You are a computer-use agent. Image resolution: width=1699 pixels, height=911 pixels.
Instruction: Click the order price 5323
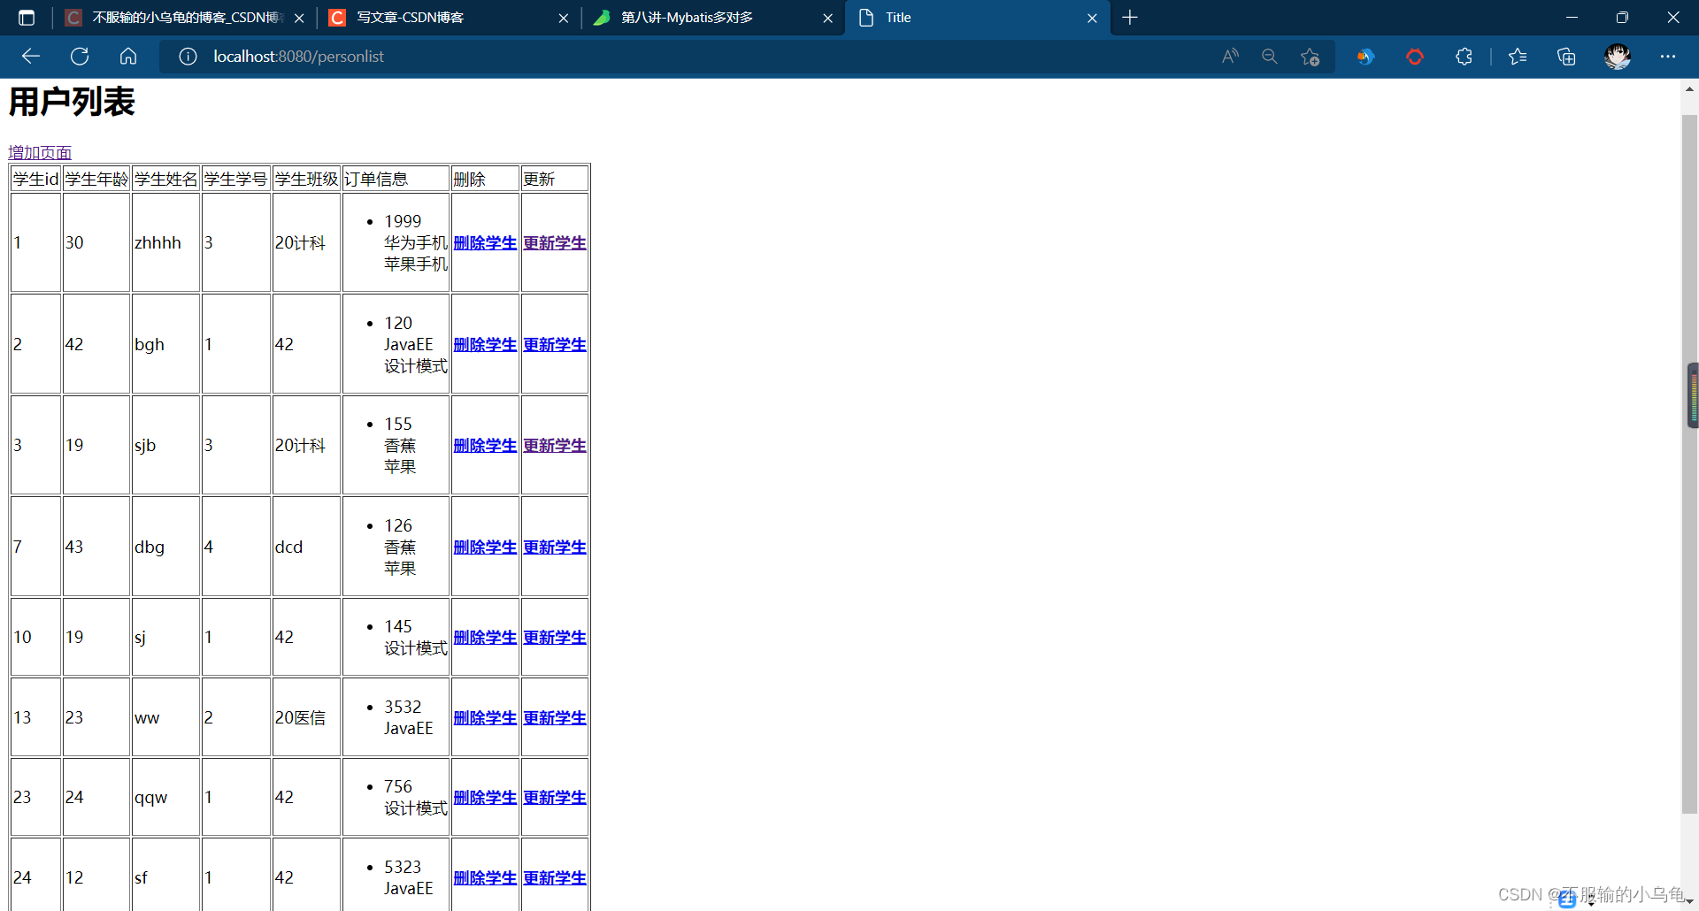(403, 868)
